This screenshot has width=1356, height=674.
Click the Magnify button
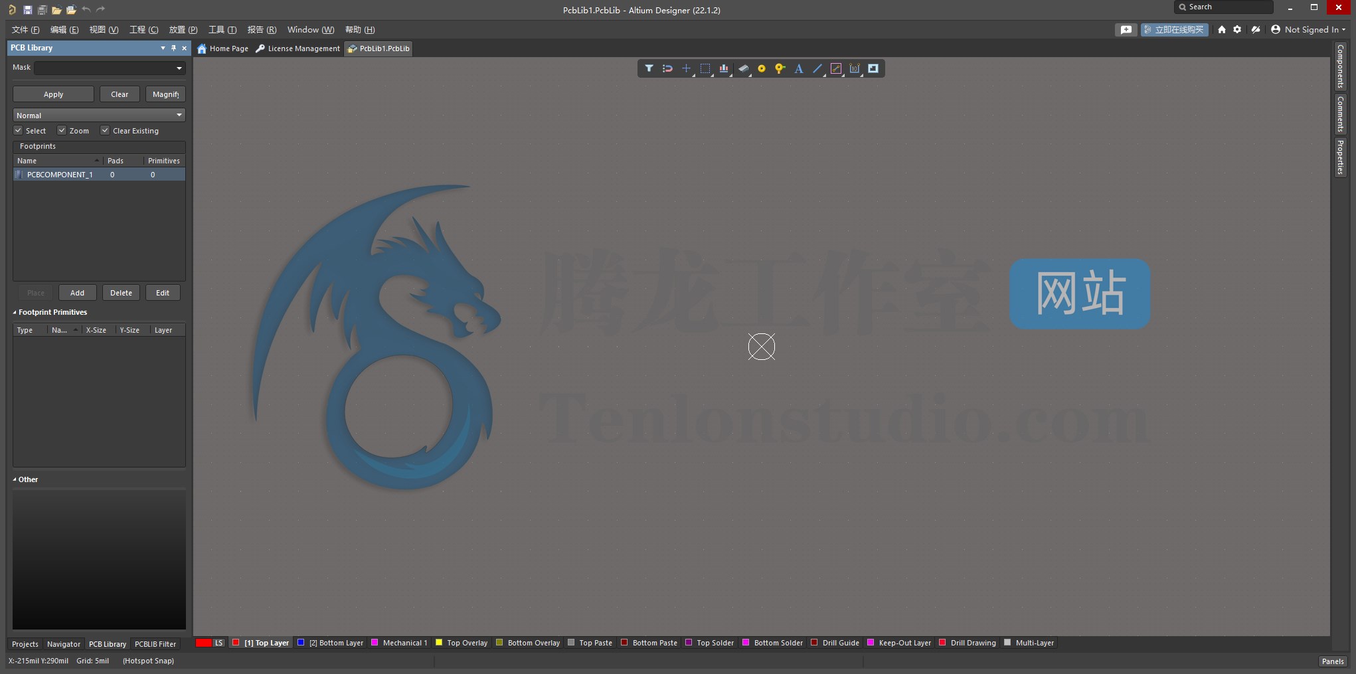165,94
